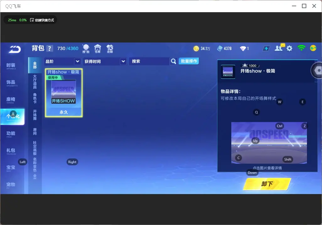Click the pink diamond currency icon
The height and width of the screenshot is (225, 322).
click(243, 48)
